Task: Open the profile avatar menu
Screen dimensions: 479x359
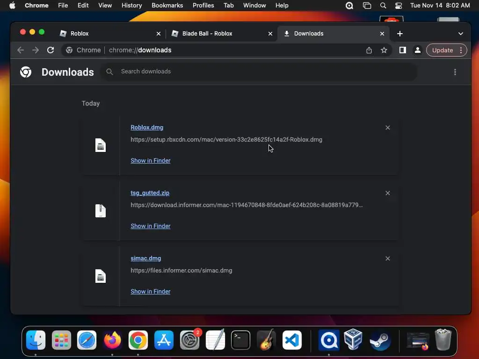Action: pyautogui.click(x=418, y=50)
